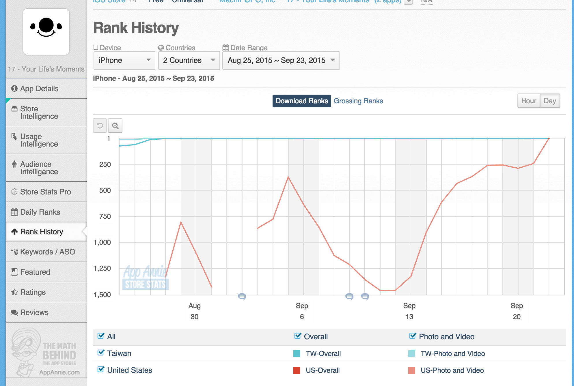Expand the iPhone device dropdown
The height and width of the screenshot is (386, 574).
pos(124,60)
